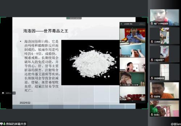181x126 pixels.
Task: Click mic icon beside 张家铭 label
Action: 152,97
